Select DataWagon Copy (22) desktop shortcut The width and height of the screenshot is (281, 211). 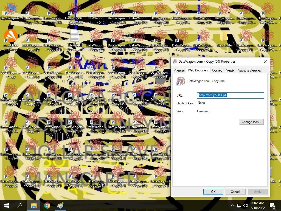click(x=75, y=122)
